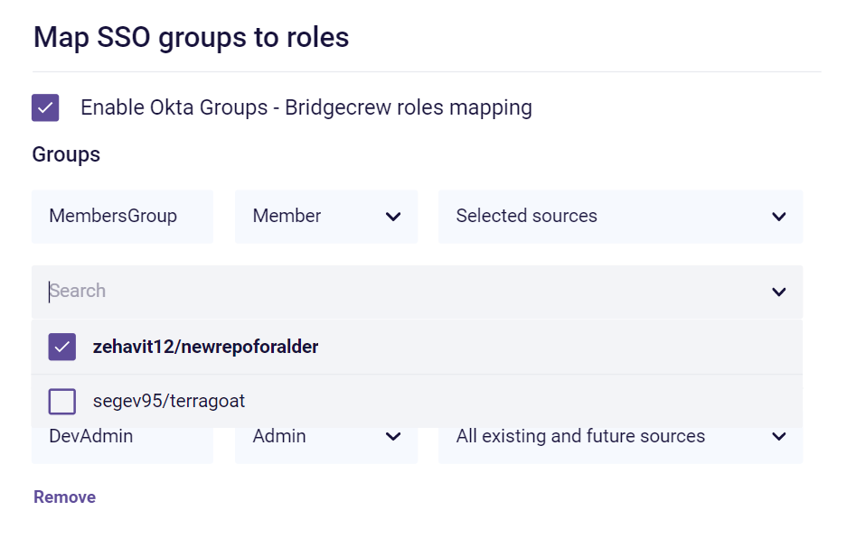Uncheck the zehavit12/newrepoforalder checkbox
The height and width of the screenshot is (557, 856).
[x=61, y=347]
